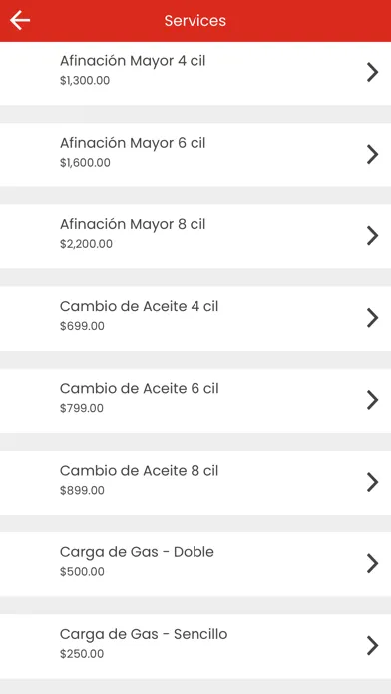391x694 pixels.
Task: Open Carga de Gas - Doble label
Action: (x=137, y=552)
